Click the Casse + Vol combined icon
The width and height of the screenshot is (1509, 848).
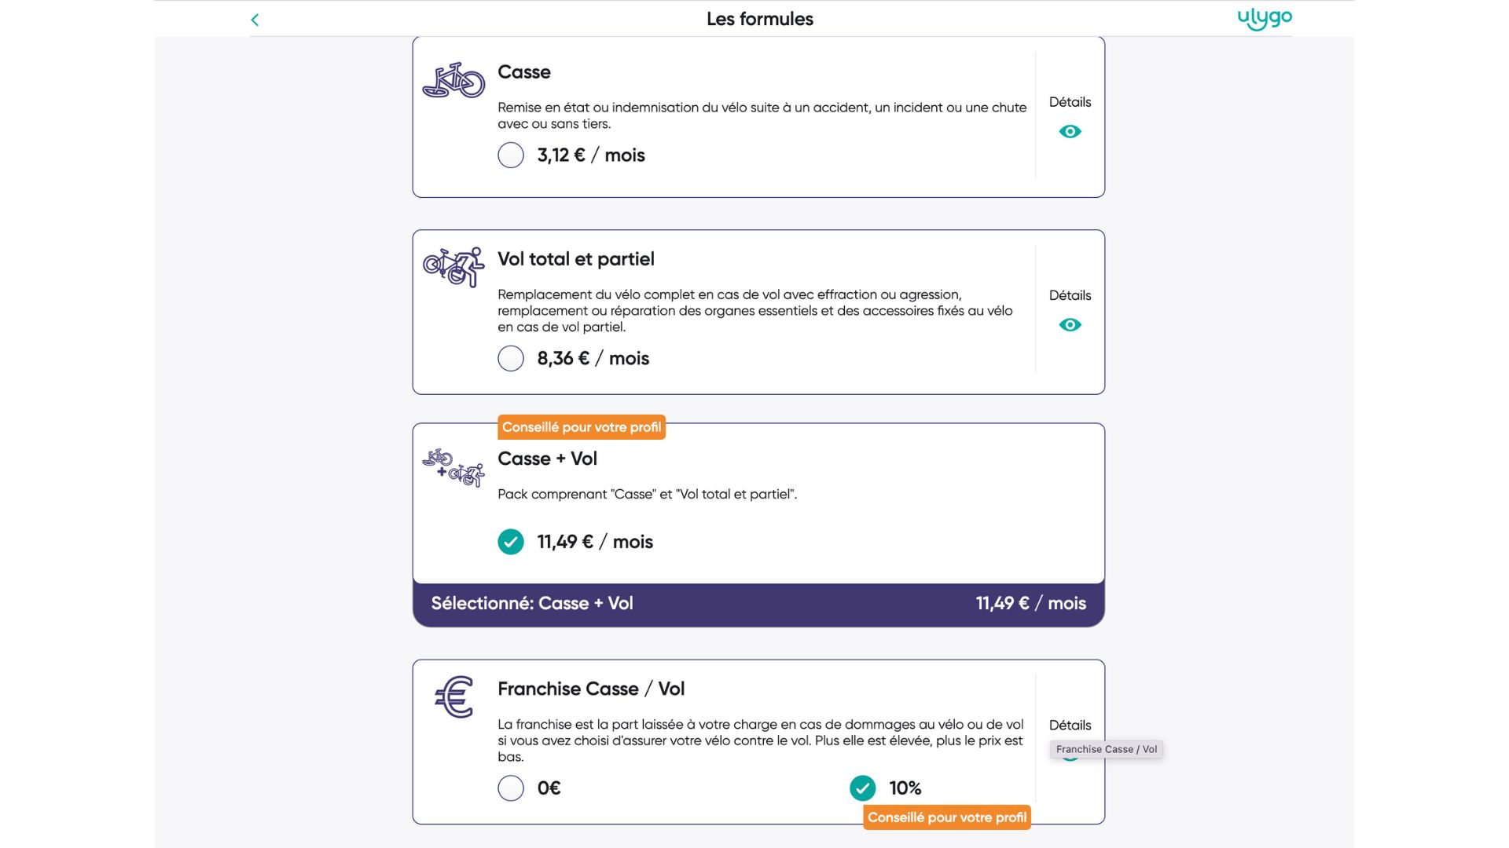pyautogui.click(x=453, y=467)
